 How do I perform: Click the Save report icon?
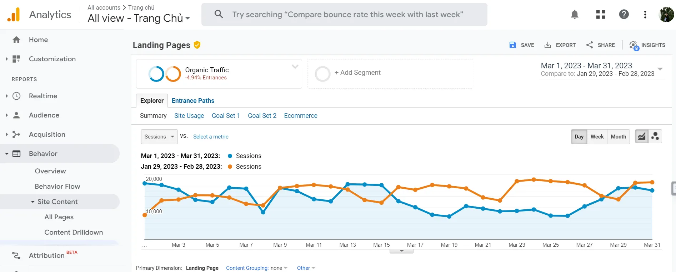coord(513,45)
